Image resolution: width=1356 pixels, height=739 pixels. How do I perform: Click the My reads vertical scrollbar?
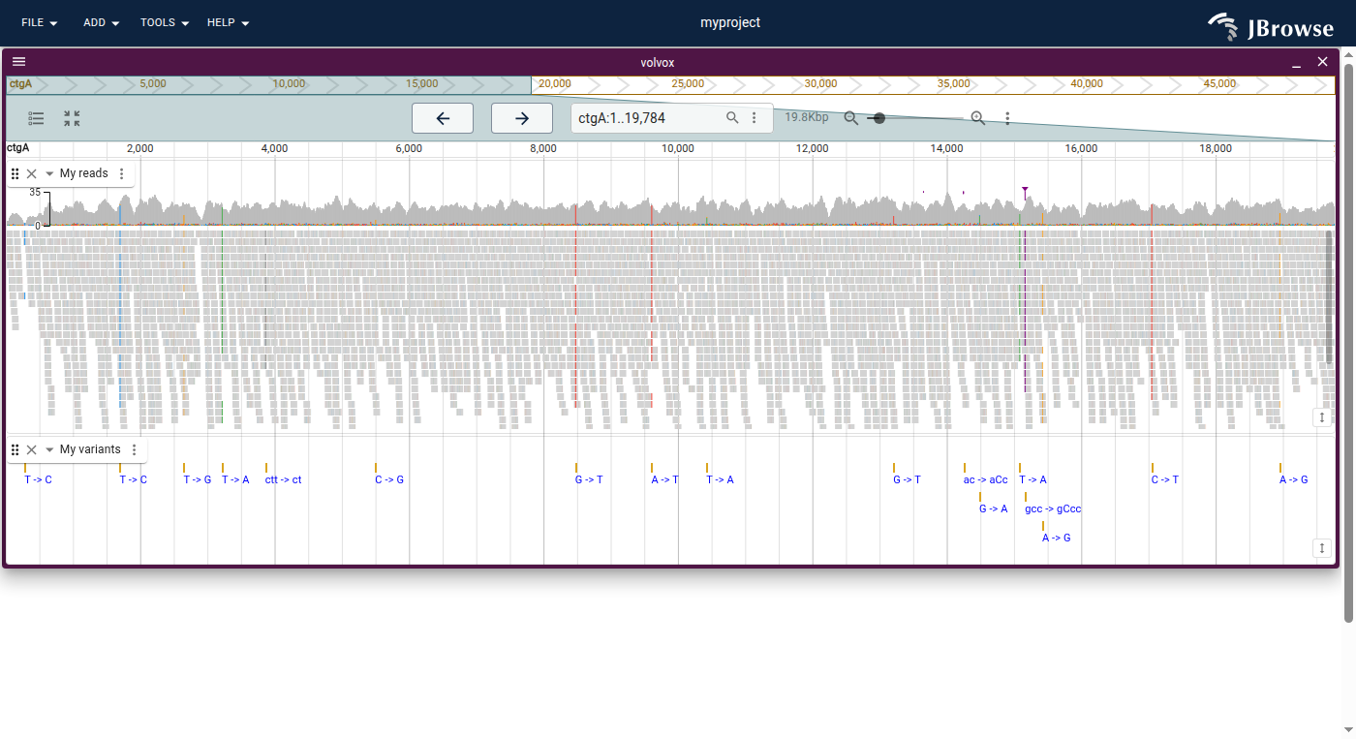click(1330, 297)
